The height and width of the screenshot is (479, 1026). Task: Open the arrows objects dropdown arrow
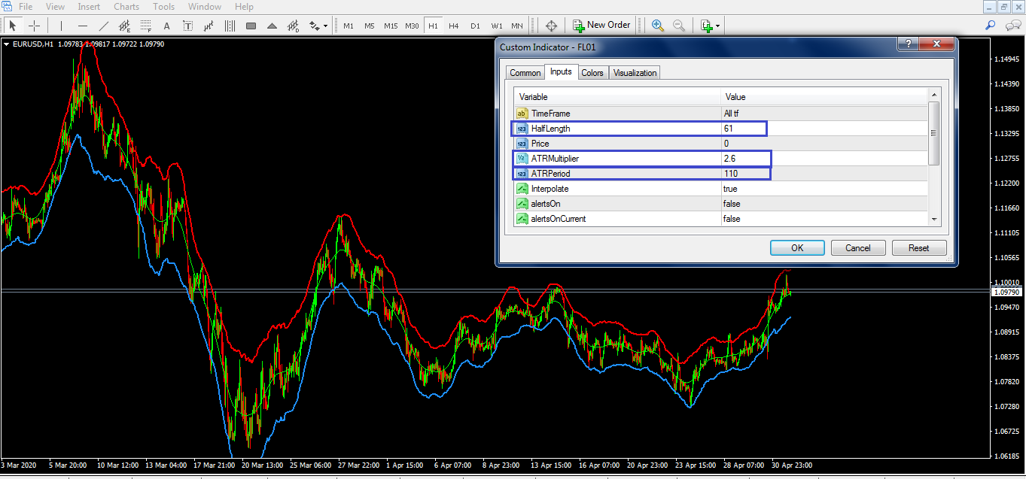click(325, 26)
